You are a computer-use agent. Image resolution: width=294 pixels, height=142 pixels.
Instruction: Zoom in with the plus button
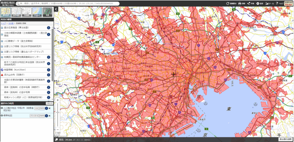tap(58, 100)
